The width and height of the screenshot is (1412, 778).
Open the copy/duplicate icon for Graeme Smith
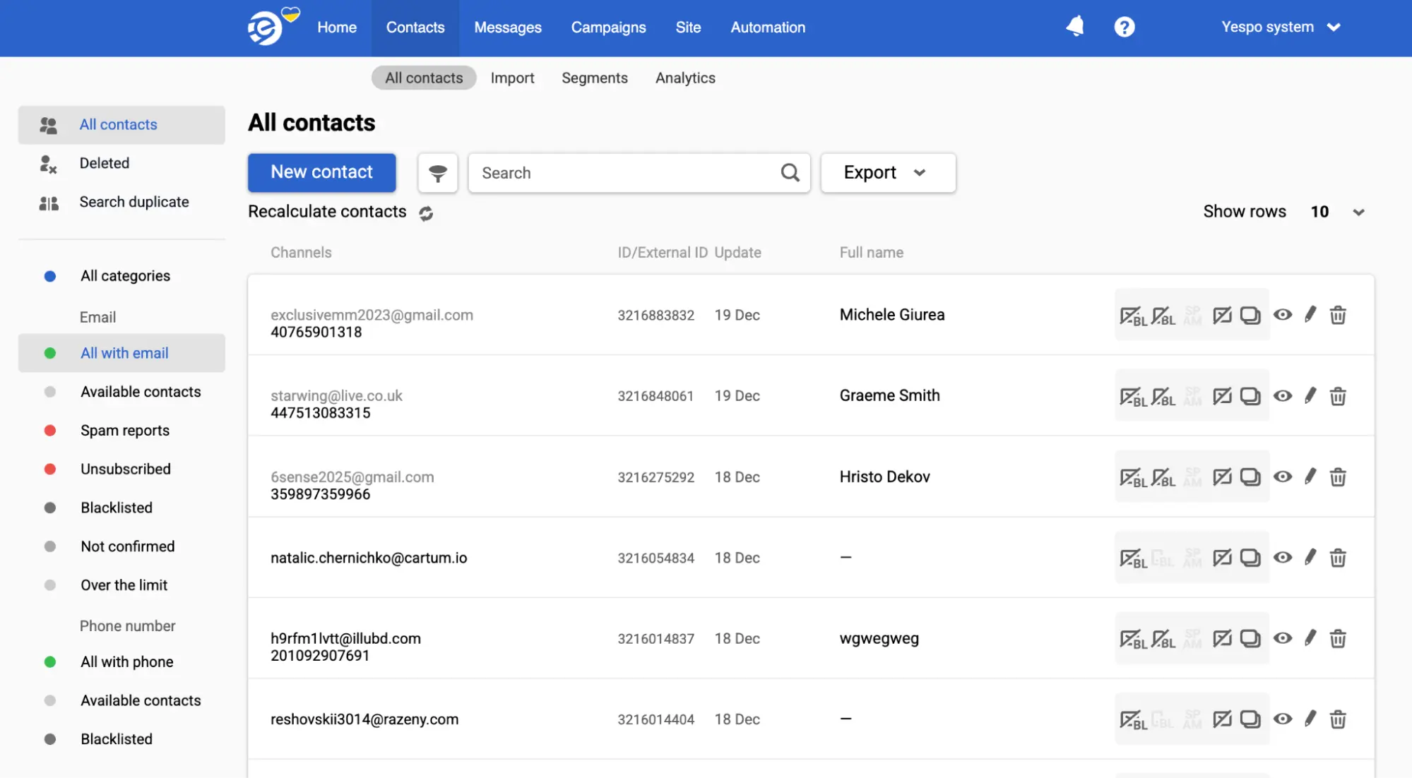(1251, 395)
